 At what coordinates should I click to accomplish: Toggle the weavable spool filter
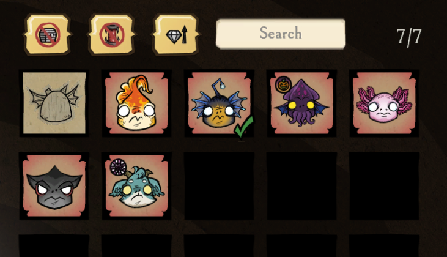coord(112,34)
